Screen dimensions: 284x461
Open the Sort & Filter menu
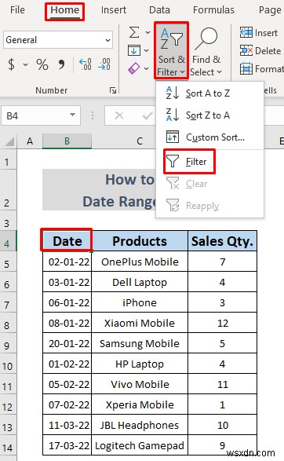coord(171,51)
